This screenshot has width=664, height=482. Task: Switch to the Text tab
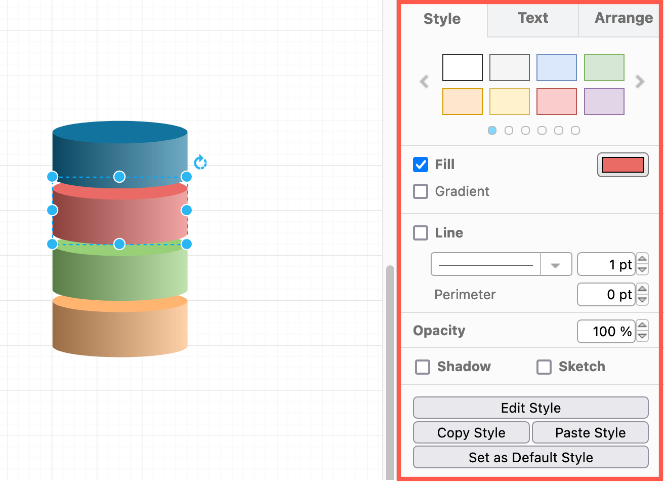533,18
